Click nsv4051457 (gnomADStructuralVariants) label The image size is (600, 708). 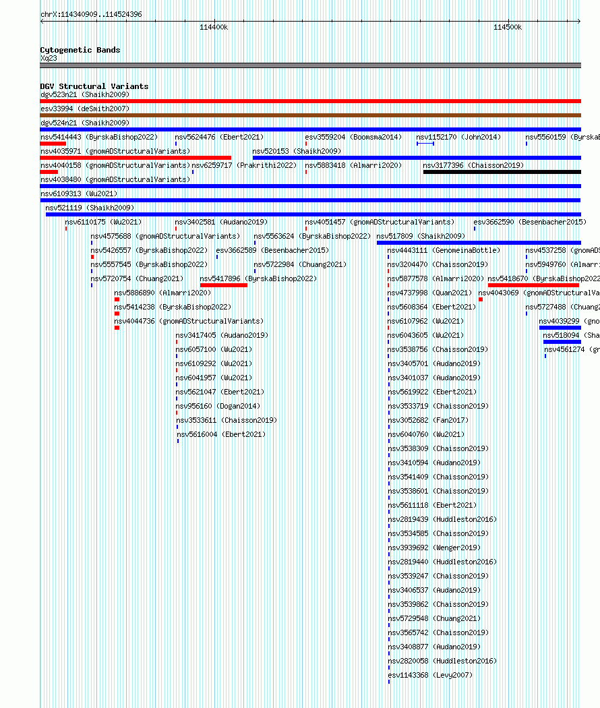click(x=380, y=222)
